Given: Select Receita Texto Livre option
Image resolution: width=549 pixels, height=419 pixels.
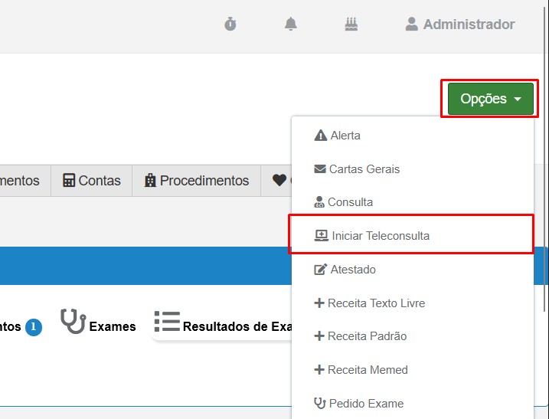Looking at the screenshot, I should point(375,303).
